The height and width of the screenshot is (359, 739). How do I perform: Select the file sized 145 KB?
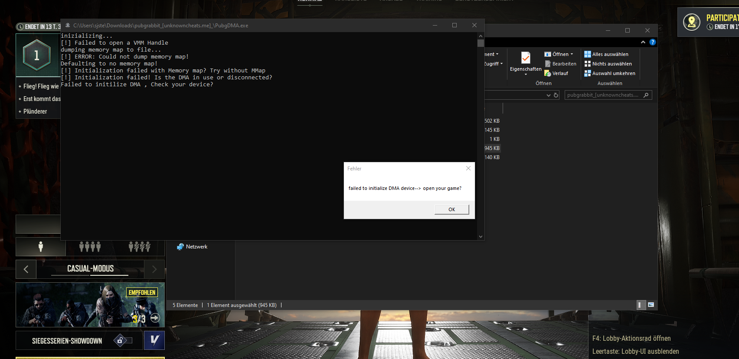(x=492, y=130)
